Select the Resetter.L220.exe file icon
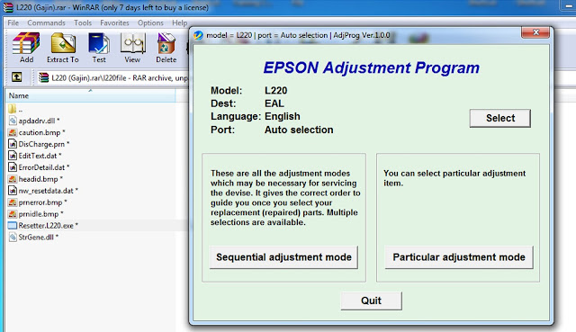576x332 pixels. 13,226
